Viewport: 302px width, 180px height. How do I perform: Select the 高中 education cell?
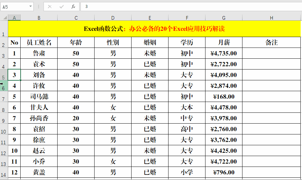click(x=187, y=129)
